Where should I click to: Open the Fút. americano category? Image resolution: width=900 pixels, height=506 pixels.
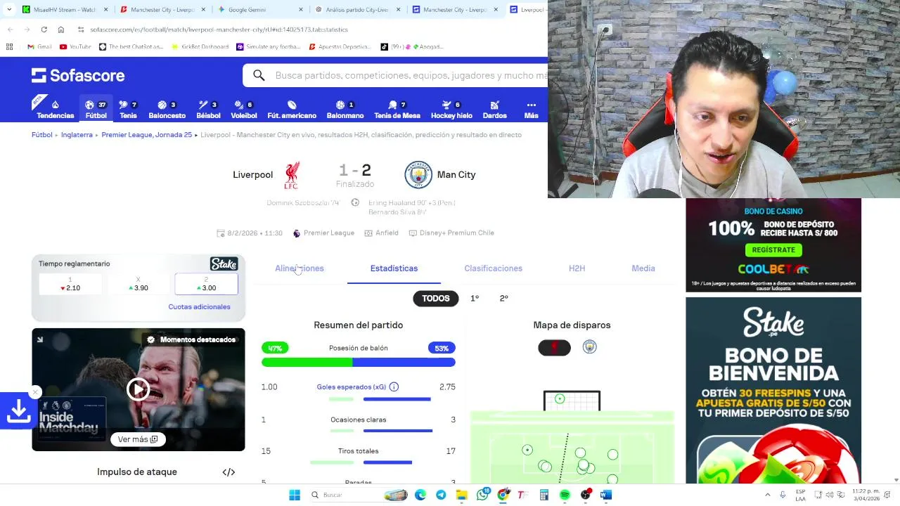click(292, 110)
